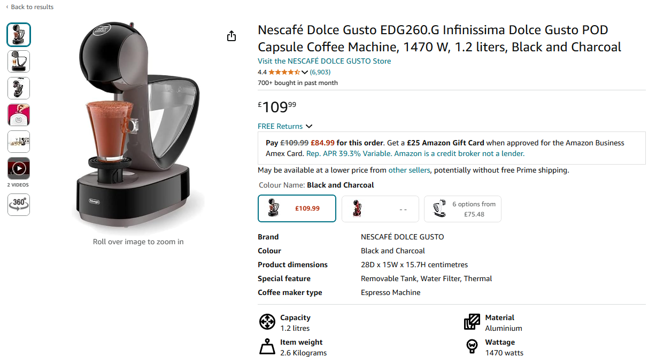Click the Capacity icon
The height and width of the screenshot is (357, 656).
[267, 322]
